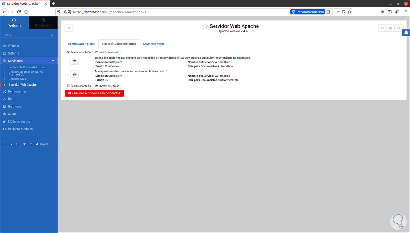Open Lectura de Correo de Usuarios
The height and width of the screenshot is (233, 410).
tap(28, 67)
